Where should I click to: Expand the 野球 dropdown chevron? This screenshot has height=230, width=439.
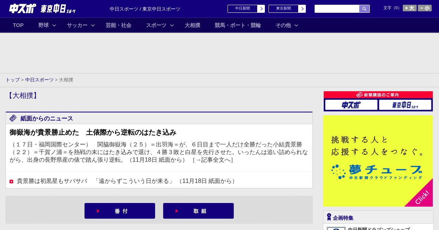[x=54, y=25]
